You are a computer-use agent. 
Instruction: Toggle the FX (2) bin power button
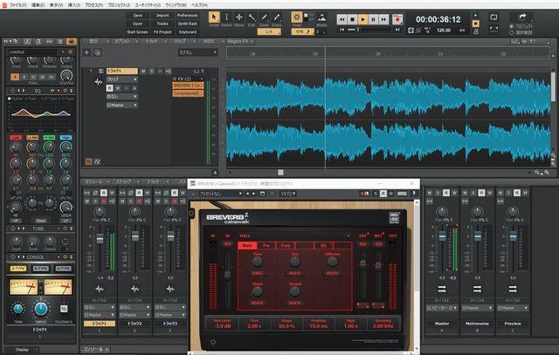(x=175, y=79)
